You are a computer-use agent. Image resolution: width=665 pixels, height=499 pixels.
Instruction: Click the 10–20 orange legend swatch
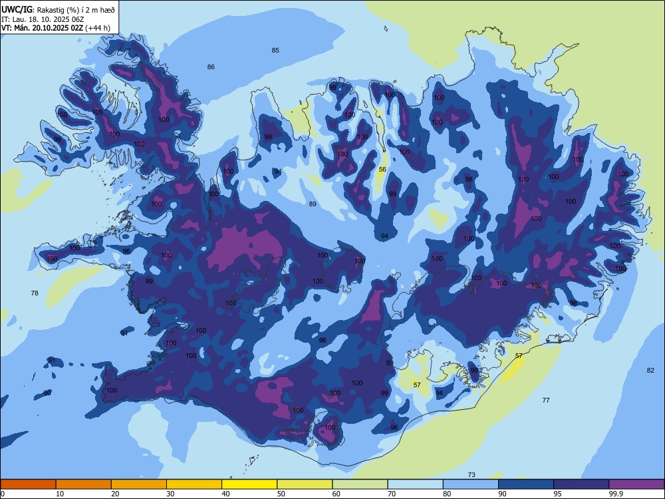point(84,484)
